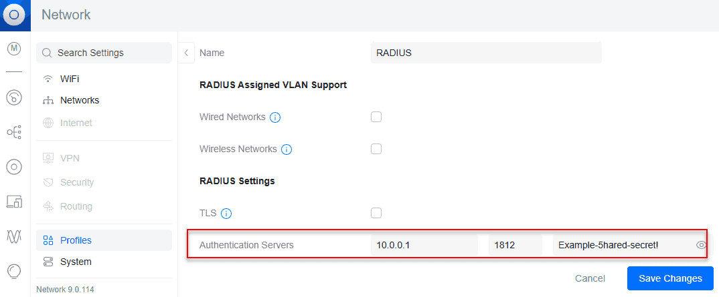This screenshot has height=297, width=719.
Task: Click inside the Search Settings field
Action: pos(104,53)
